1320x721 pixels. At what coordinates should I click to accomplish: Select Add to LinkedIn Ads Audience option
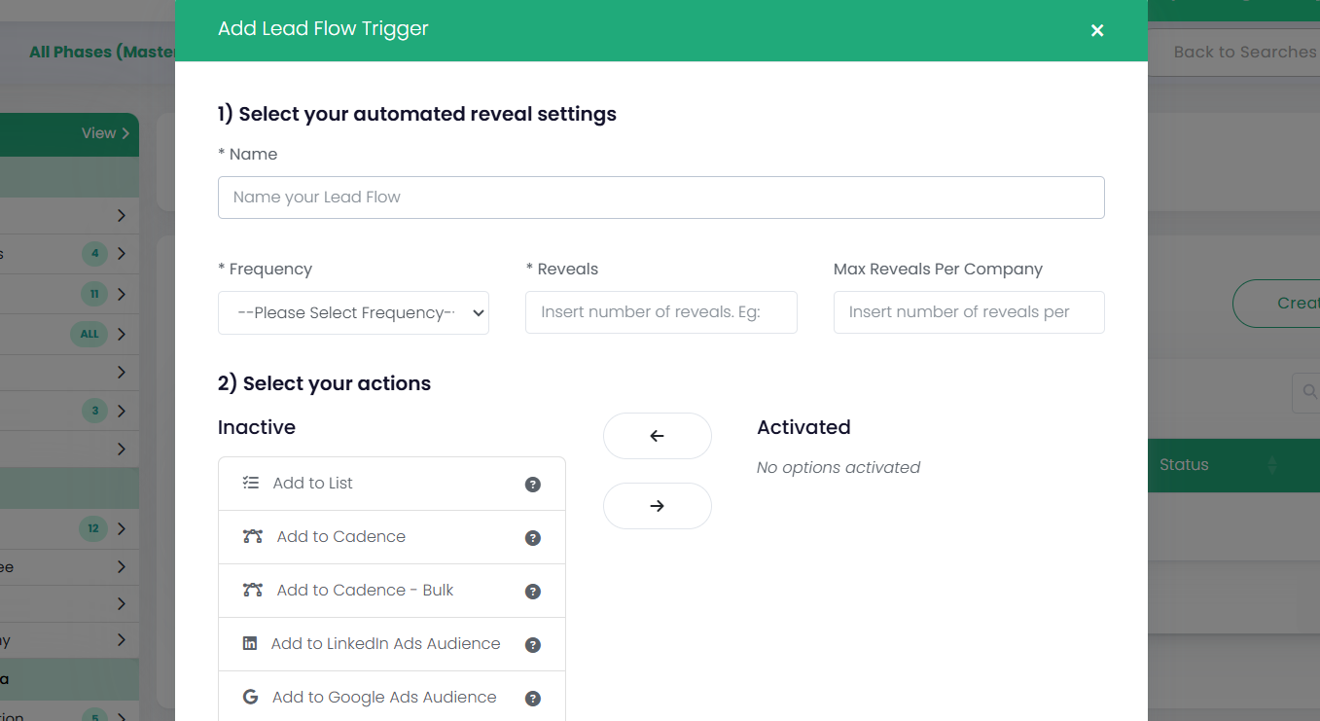[385, 644]
